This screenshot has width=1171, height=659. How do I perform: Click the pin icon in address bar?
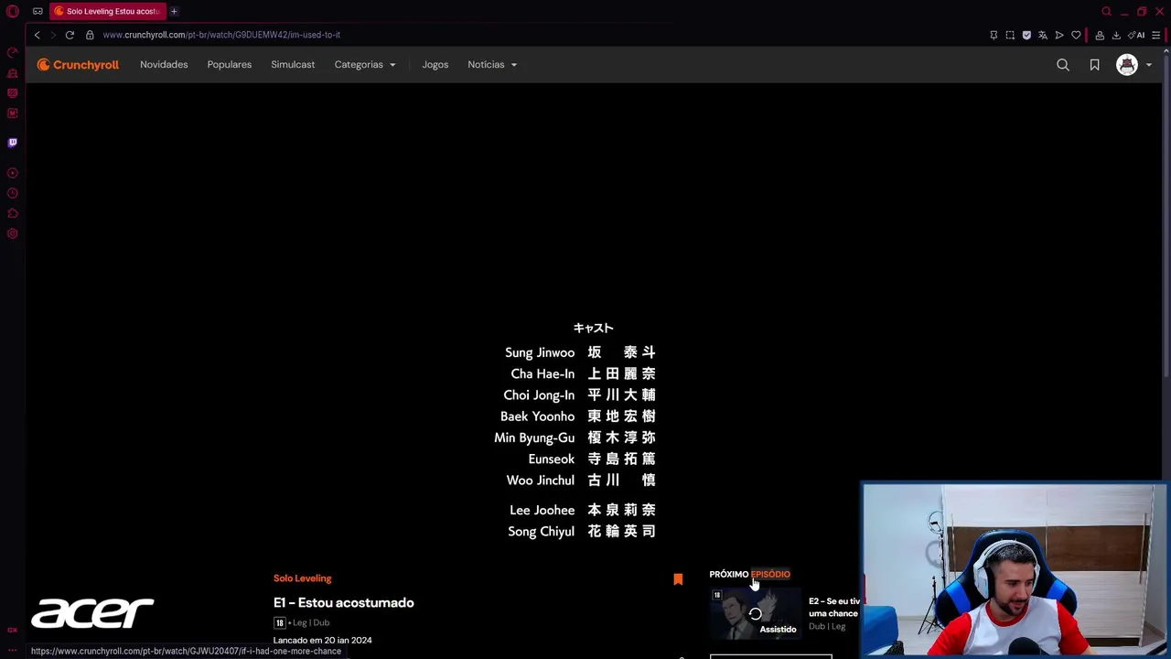(x=994, y=35)
